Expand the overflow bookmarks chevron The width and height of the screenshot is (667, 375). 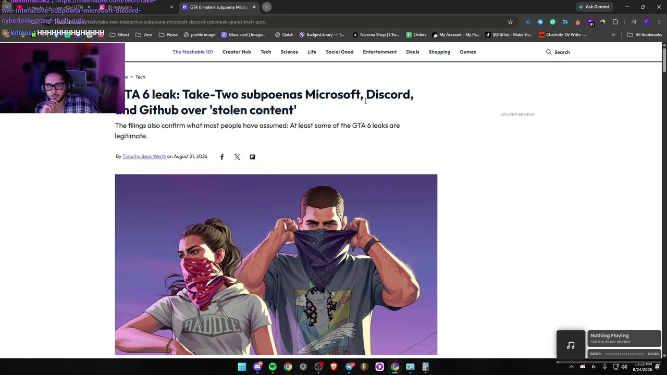point(613,35)
